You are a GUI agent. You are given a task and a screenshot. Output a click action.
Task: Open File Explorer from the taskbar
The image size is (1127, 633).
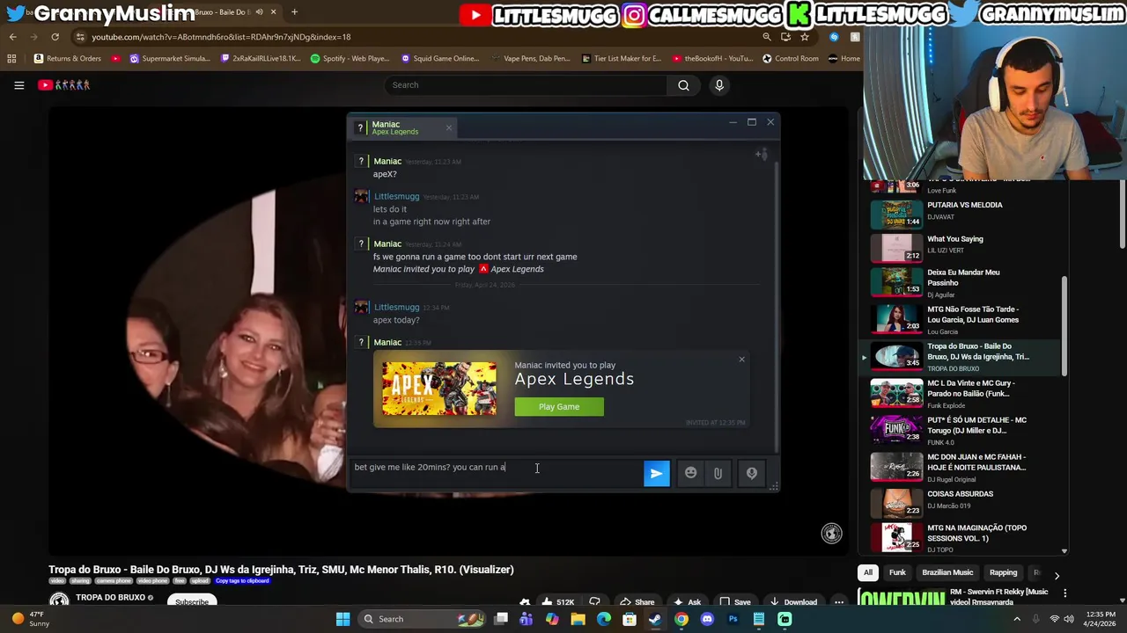[578, 619]
